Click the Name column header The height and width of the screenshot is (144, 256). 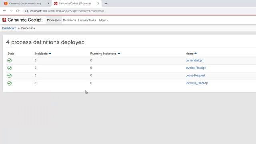click(x=189, y=54)
